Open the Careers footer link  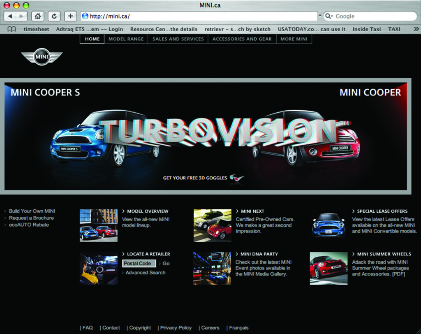(210, 328)
